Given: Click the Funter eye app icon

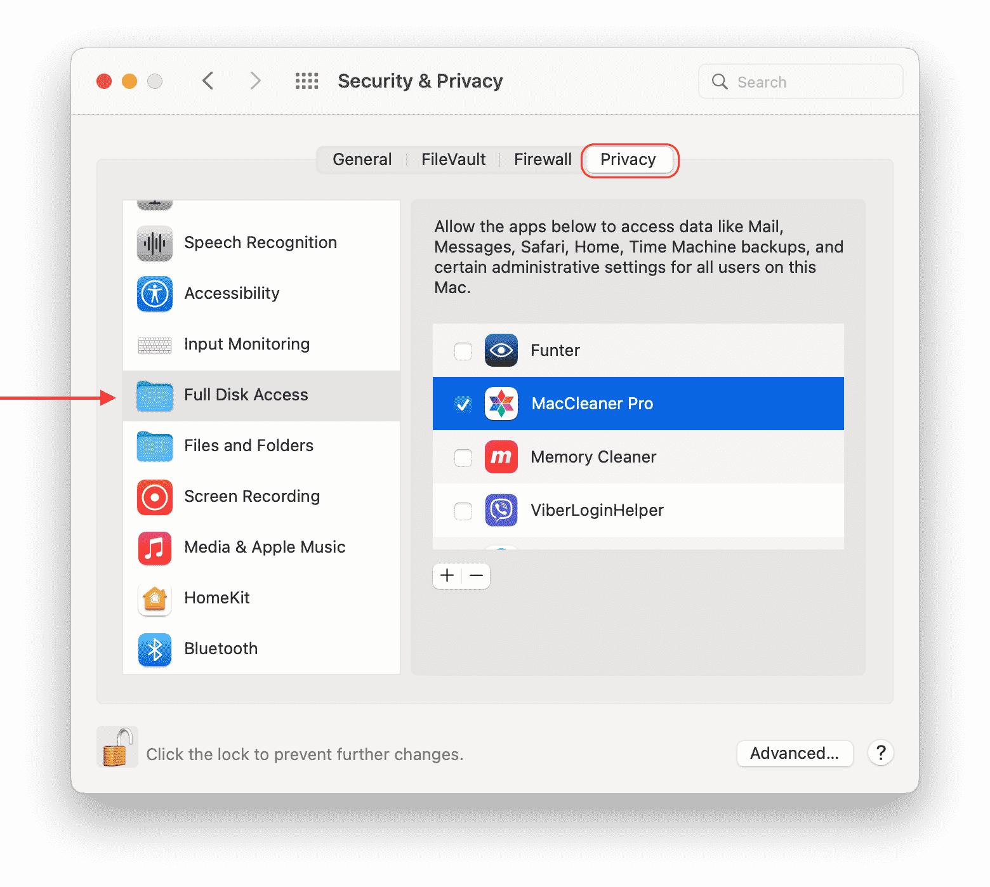Looking at the screenshot, I should [x=501, y=350].
